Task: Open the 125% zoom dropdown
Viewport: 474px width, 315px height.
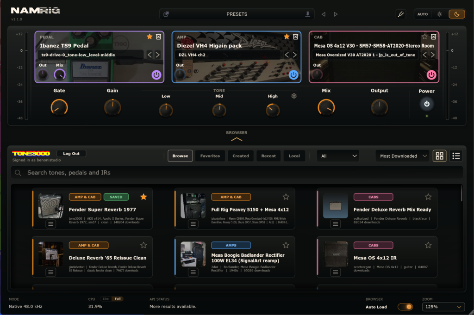Action: point(443,307)
